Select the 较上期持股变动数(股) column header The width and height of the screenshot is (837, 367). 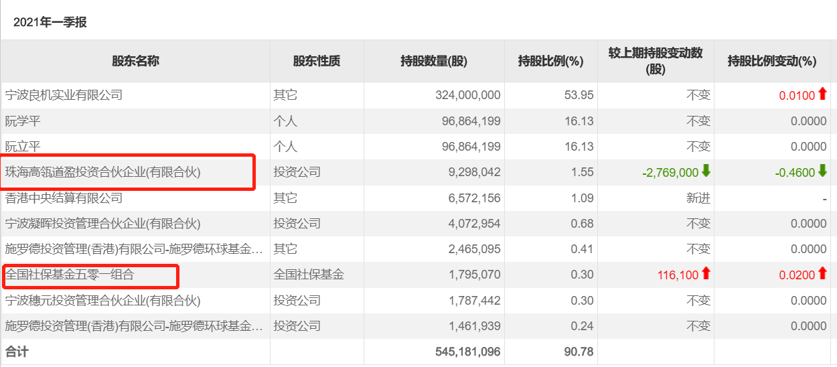coord(656,61)
